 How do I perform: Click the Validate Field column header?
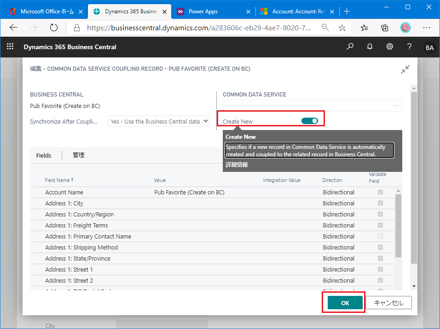(x=377, y=178)
